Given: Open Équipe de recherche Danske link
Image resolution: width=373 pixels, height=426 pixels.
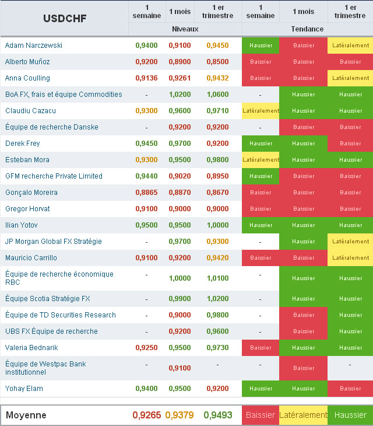Looking at the screenshot, I should point(52,127).
